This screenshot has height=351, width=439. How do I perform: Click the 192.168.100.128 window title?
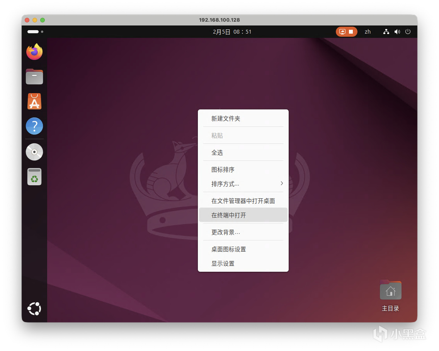(219, 20)
